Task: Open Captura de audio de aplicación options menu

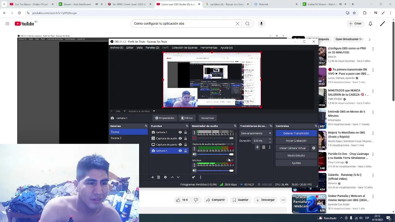Action: click(194, 149)
